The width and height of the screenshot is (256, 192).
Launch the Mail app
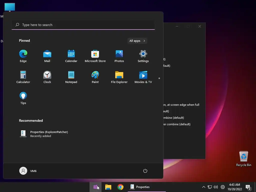[x=47, y=56]
